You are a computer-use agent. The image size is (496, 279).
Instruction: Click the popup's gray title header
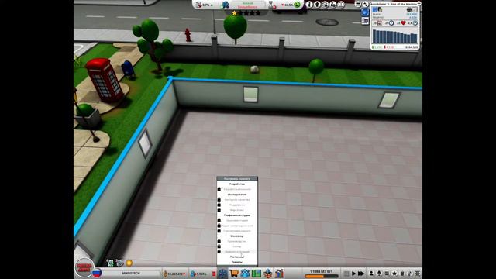pyautogui.click(x=237, y=179)
